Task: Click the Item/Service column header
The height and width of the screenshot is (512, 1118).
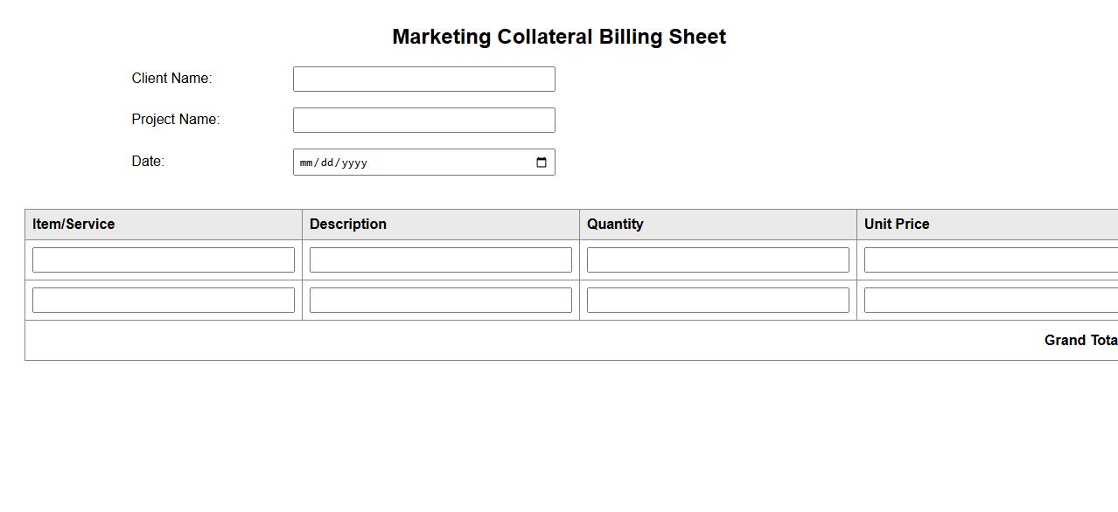Action: pos(73,225)
